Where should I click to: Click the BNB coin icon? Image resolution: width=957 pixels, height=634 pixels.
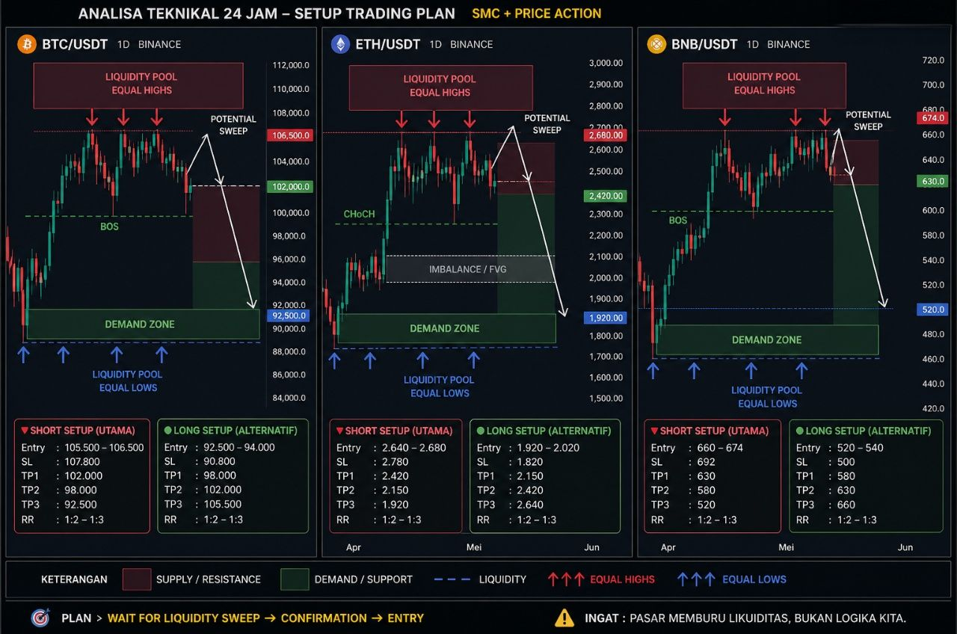(x=656, y=45)
